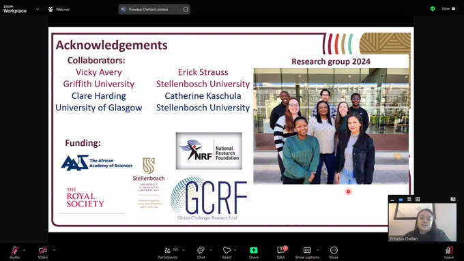This screenshot has width=464, height=261.
Task: Expand the Video options caret
Action: click(x=54, y=250)
